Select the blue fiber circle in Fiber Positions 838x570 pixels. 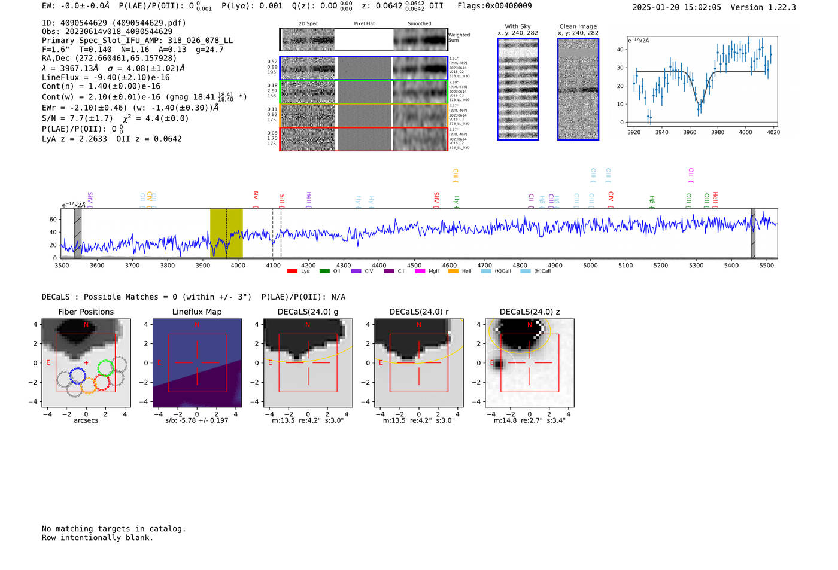point(78,376)
